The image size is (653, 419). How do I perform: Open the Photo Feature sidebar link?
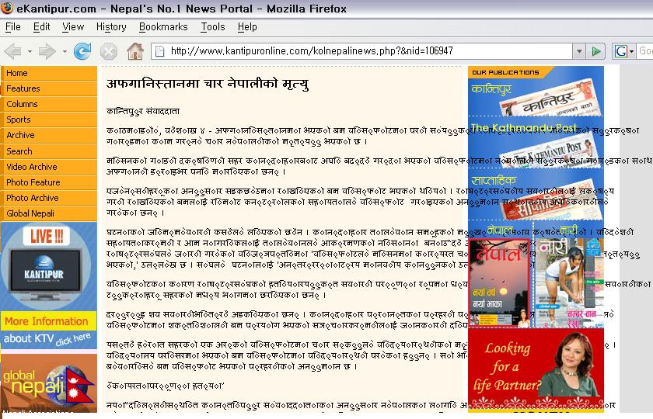(33, 182)
